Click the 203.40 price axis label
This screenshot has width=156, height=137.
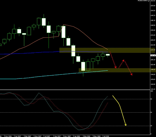(153, 65)
